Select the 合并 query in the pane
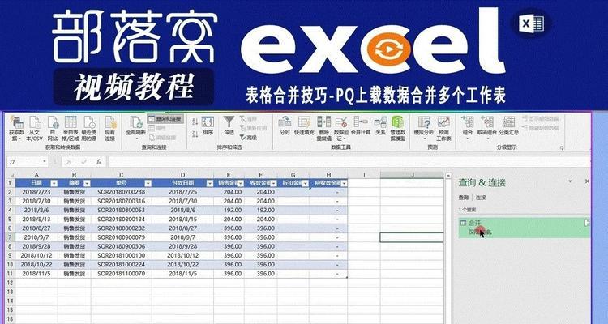The width and height of the screenshot is (608, 324). coord(524,228)
